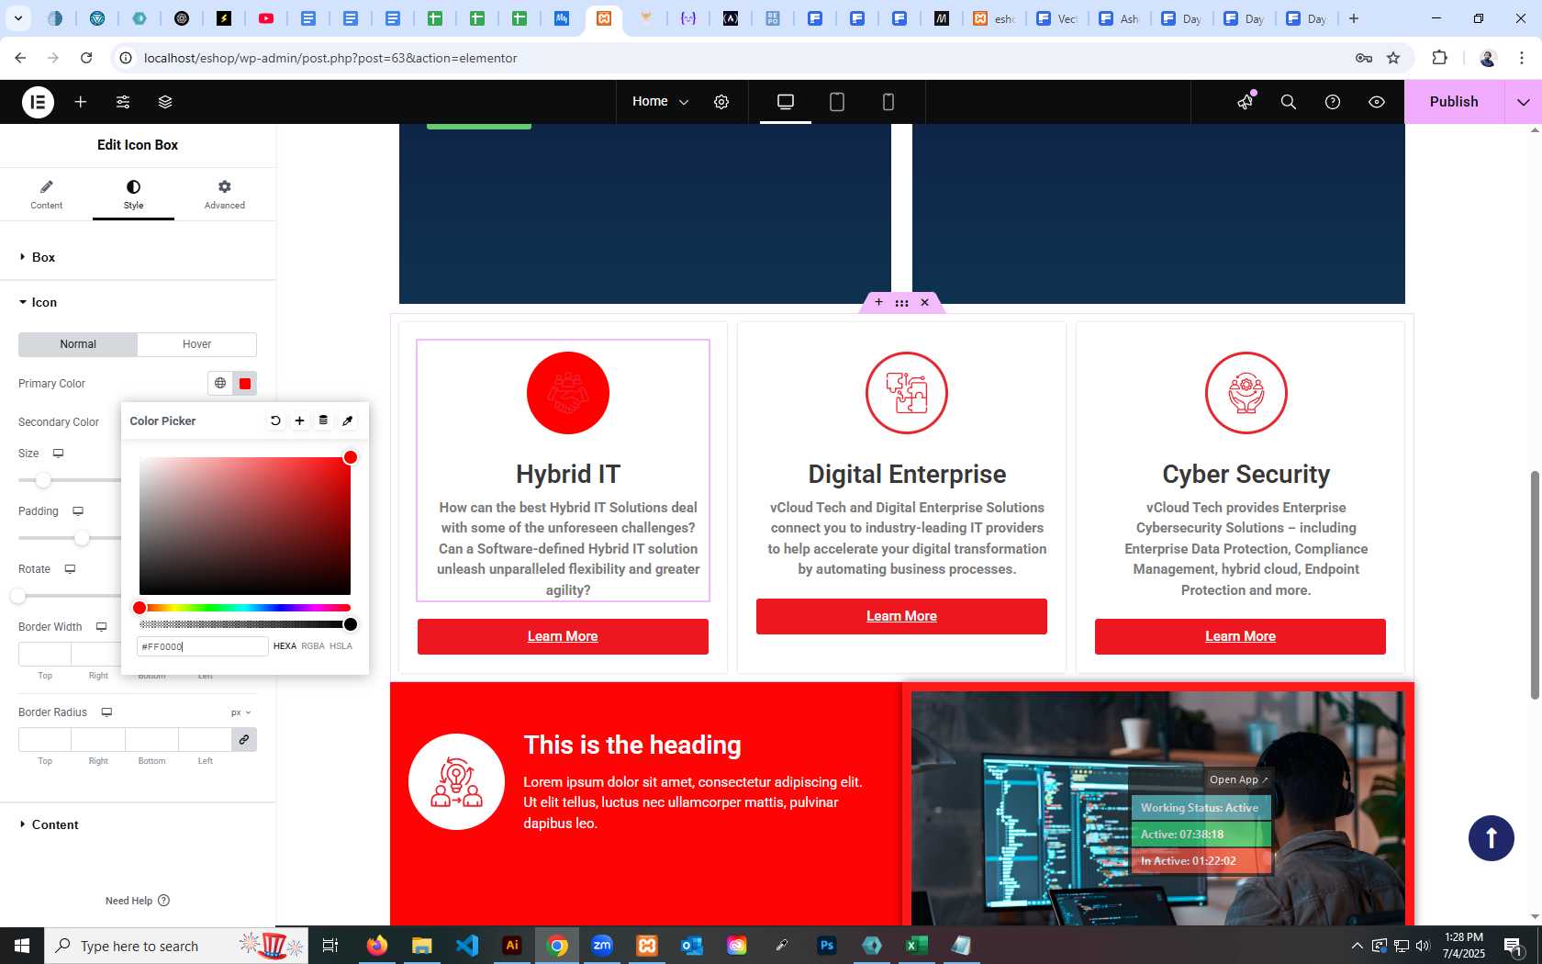Delete section with the handle X icon
Image resolution: width=1542 pixels, height=964 pixels.
(924, 302)
